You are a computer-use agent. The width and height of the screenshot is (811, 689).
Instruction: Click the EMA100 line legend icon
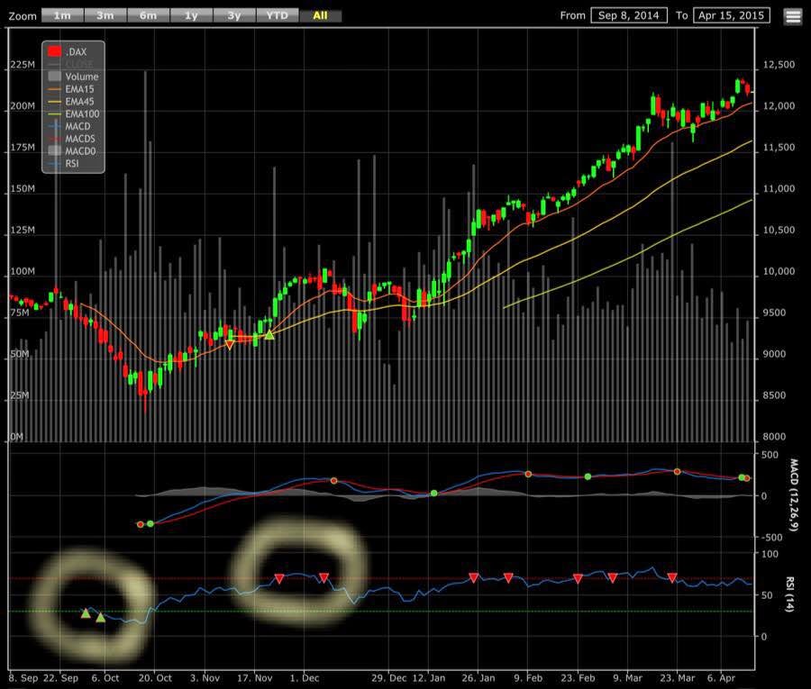coord(54,113)
